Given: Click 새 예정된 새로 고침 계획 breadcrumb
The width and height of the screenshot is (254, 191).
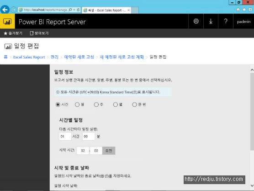Looking at the screenshot, I should coord(122,57).
